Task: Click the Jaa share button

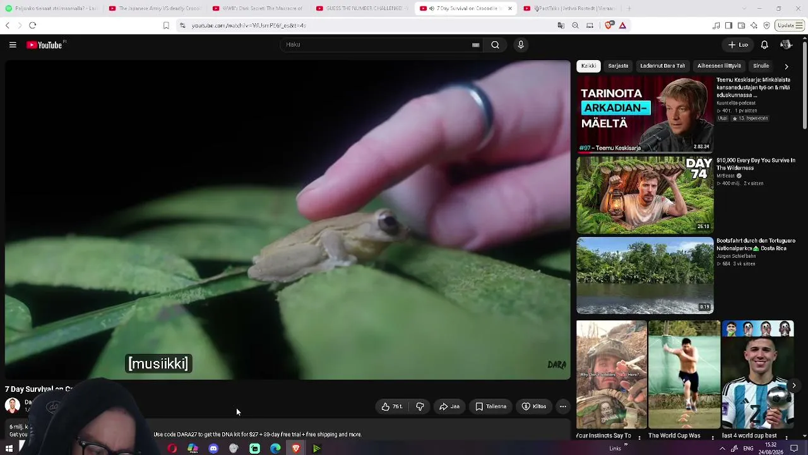Action: (449, 406)
